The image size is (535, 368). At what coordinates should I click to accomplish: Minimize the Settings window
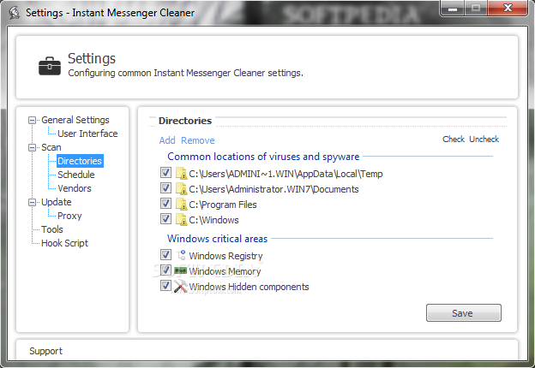453,9
